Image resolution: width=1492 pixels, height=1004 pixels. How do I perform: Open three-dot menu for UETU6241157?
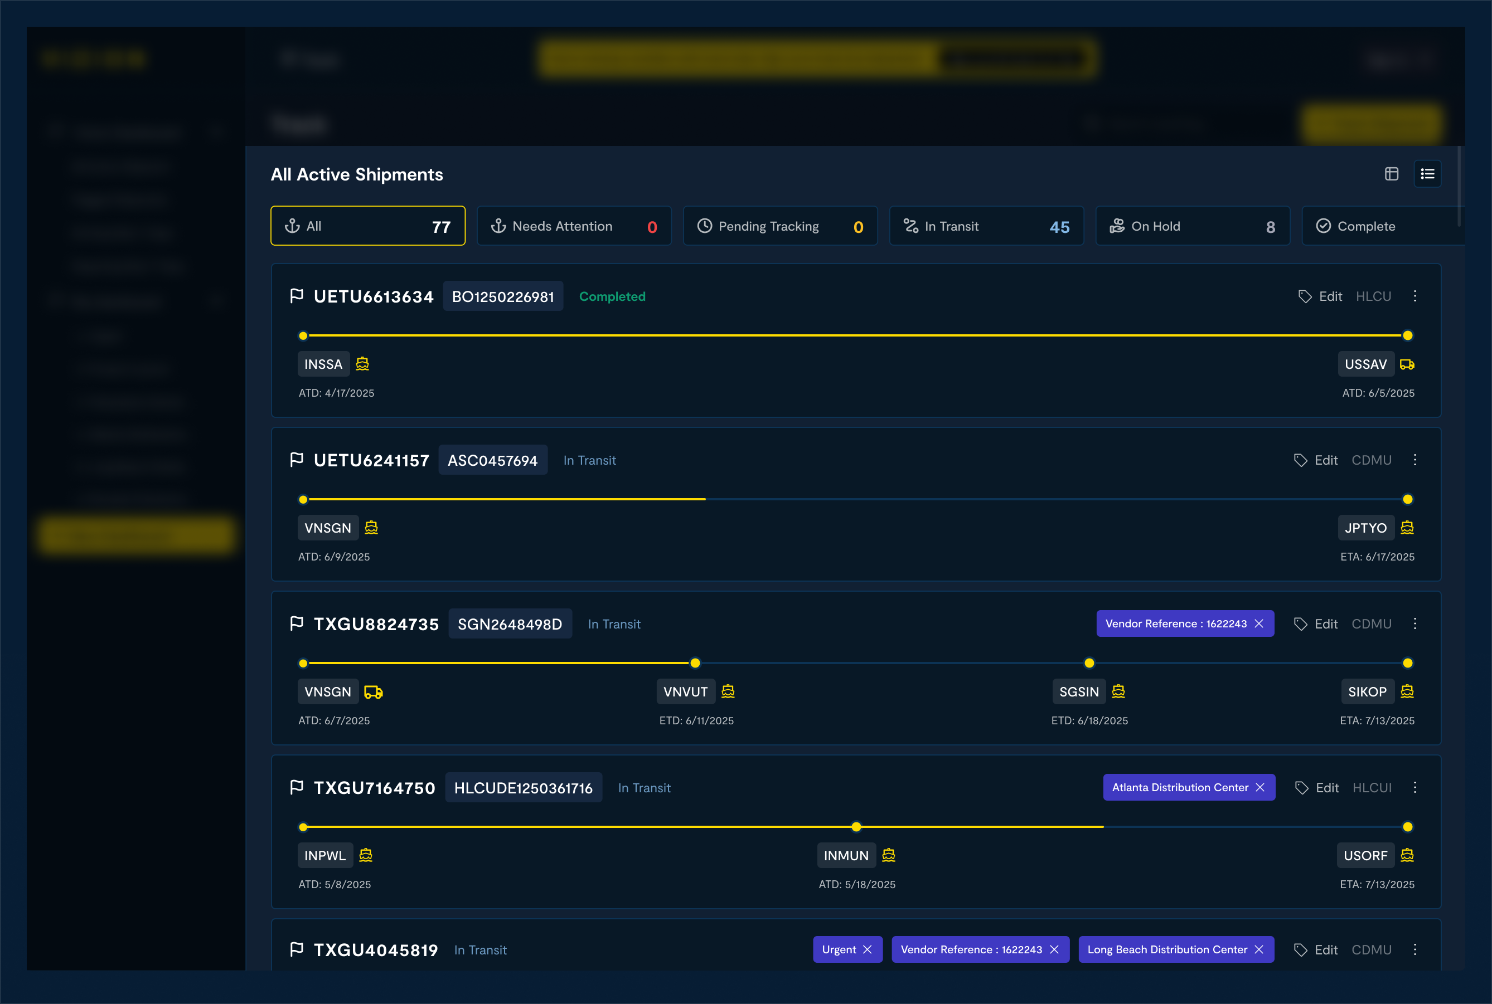point(1415,460)
